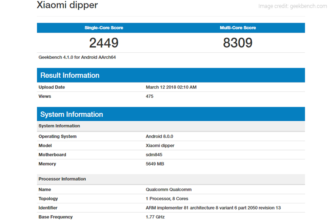
Task: Click the Result Information section header
Action: pyautogui.click(x=70, y=75)
